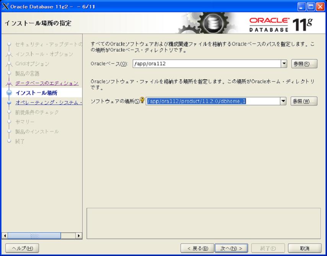Click the インストール・オプション step text
This screenshot has height=256, width=327.
[x=44, y=54]
